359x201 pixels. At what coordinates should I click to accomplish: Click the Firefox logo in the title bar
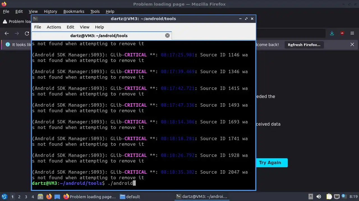click(x=4, y=4)
